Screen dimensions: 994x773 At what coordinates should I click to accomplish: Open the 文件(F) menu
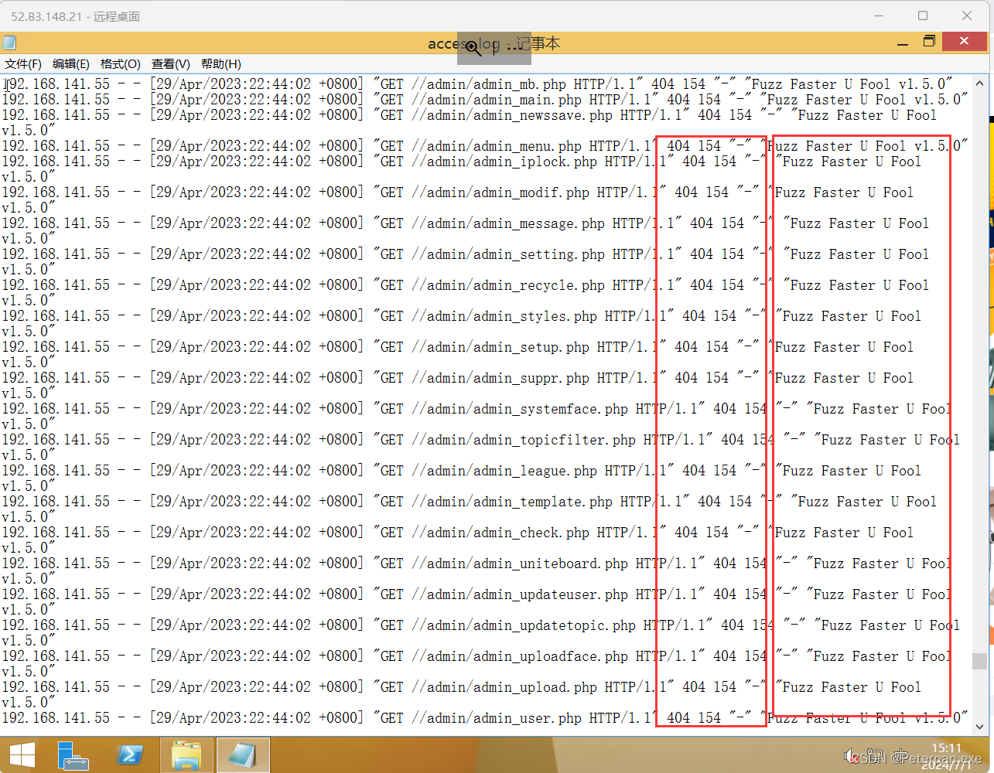23,64
